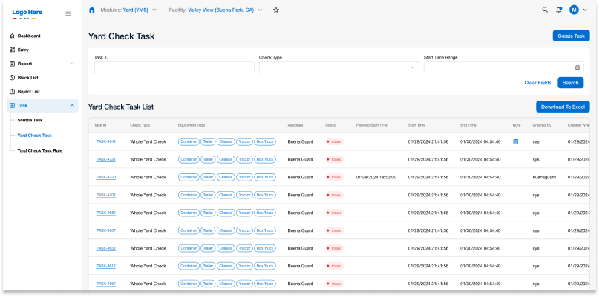Star this page as favorite
The height and width of the screenshot is (297, 599).
[x=276, y=10]
